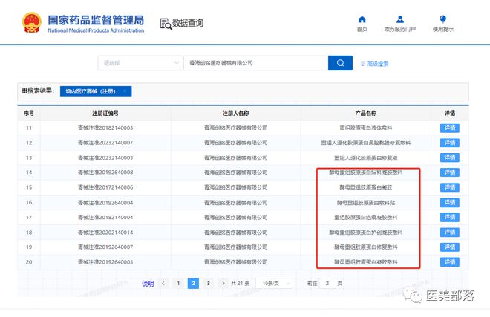Click registration number 青械注准20192640007
The image size is (490, 317).
105,247
